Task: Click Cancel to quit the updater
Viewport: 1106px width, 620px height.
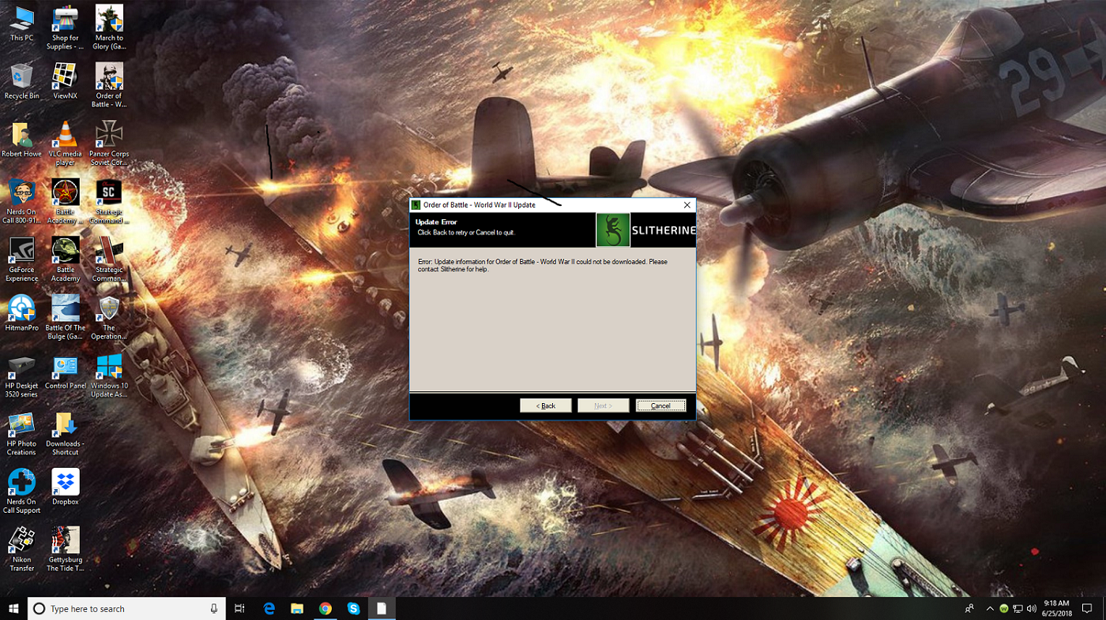Action: [x=660, y=405]
